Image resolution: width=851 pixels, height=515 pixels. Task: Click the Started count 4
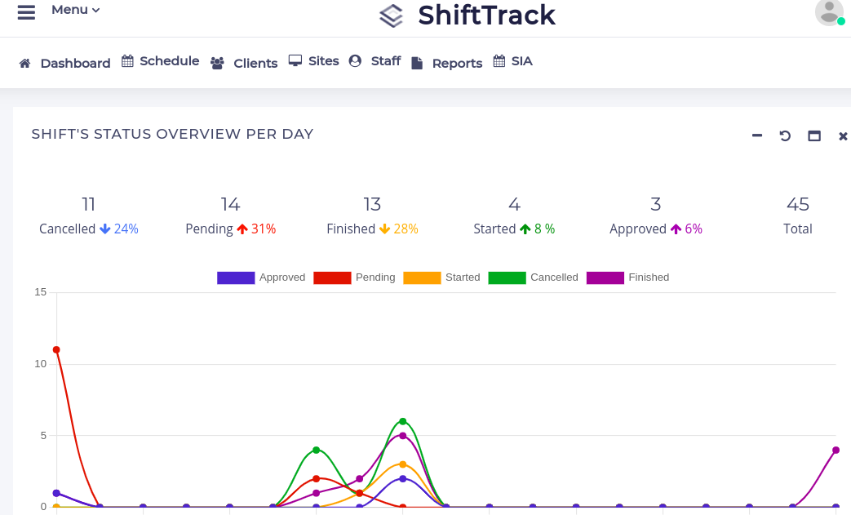tap(515, 205)
